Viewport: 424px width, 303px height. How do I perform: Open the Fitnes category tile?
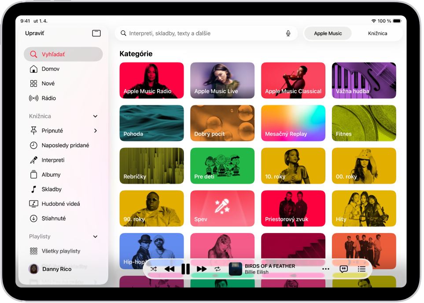[364, 123]
